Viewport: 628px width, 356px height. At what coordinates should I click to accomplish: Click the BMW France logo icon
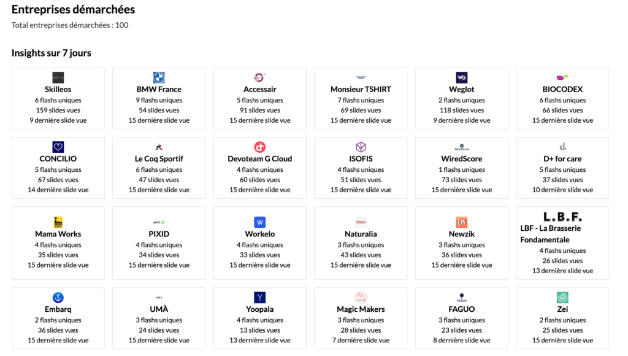click(159, 77)
